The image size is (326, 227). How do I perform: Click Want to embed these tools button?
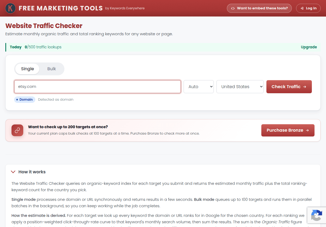pyautogui.click(x=259, y=8)
